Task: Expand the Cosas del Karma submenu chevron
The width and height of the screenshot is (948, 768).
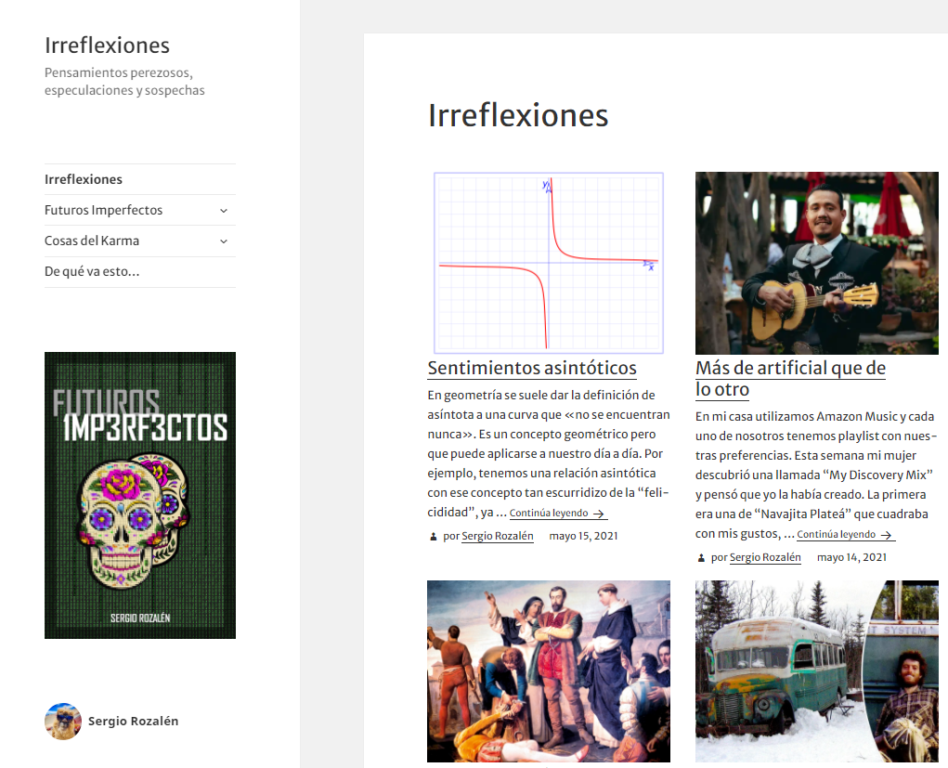Action: pos(224,241)
